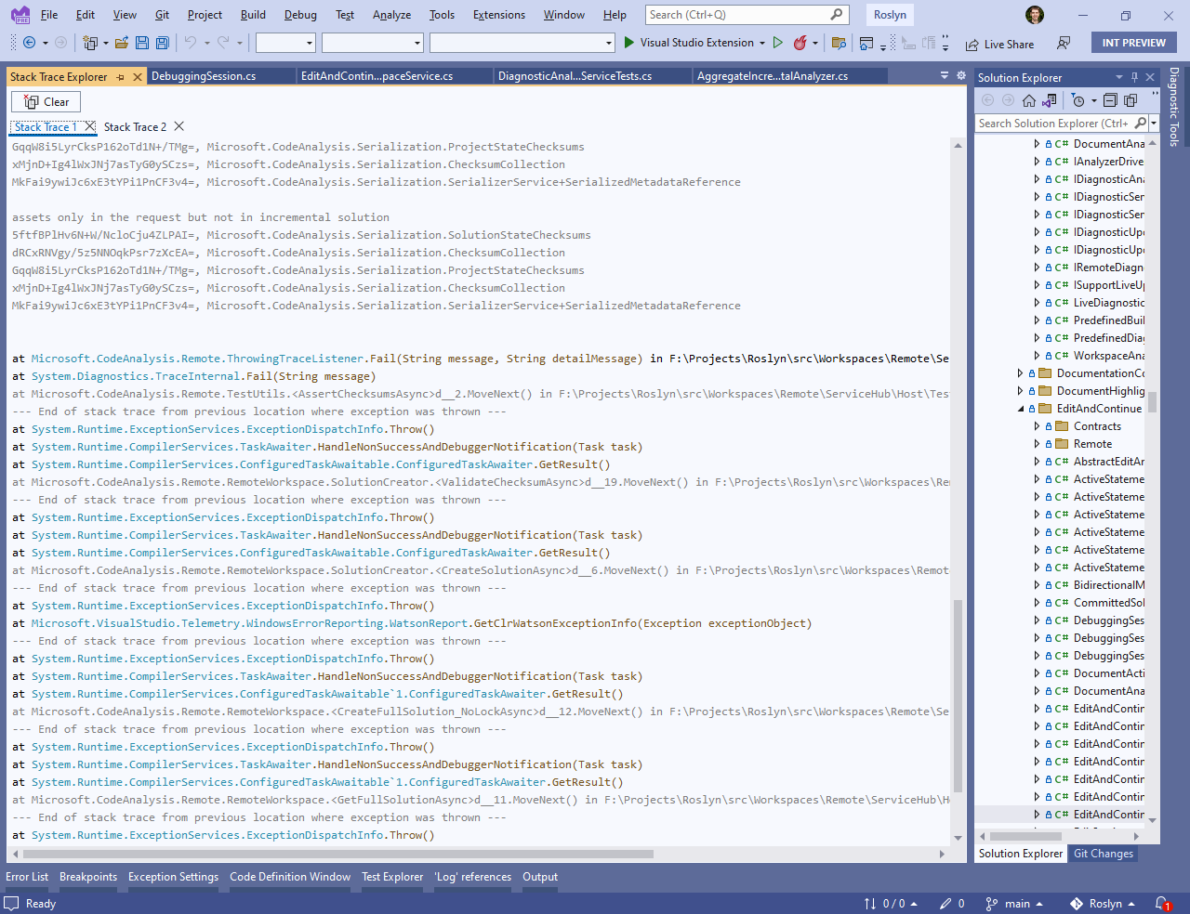Click the Save current file icon
This screenshot has height=914, width=1190.
pos(141,43)
